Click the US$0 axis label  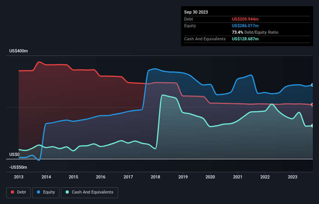14,154
